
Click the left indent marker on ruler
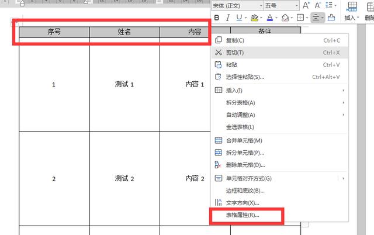tap(22, 3)
